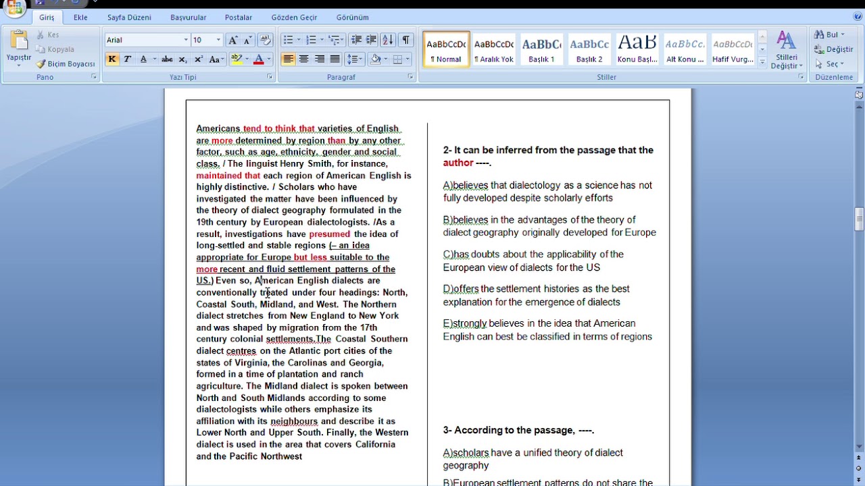Apply the Başlık 1 style
This screenshot has height=486, width=865.
click(x=541, y=50)
